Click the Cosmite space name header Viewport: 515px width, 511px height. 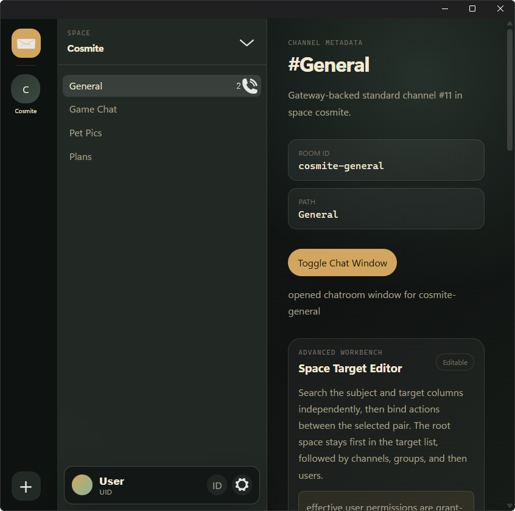tap(85, 49)
